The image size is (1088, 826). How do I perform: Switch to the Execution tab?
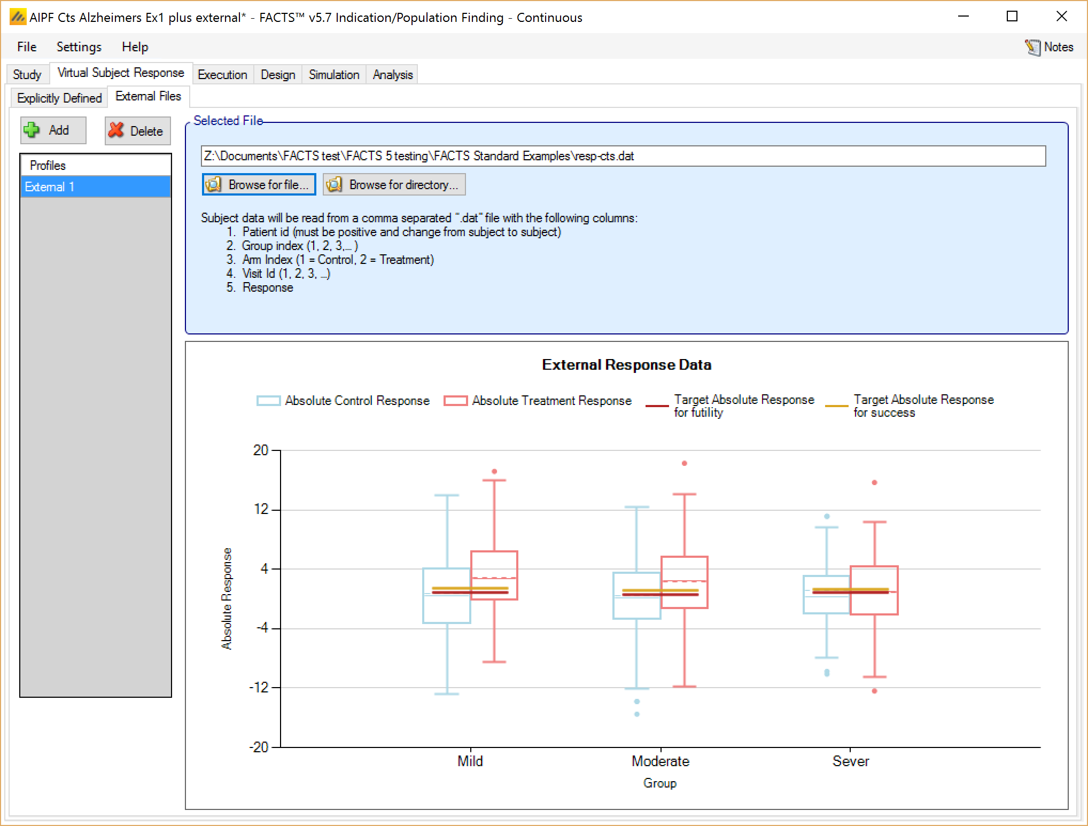click(222, 75)
